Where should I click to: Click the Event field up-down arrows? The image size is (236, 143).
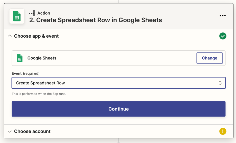(x=220, y=83)
